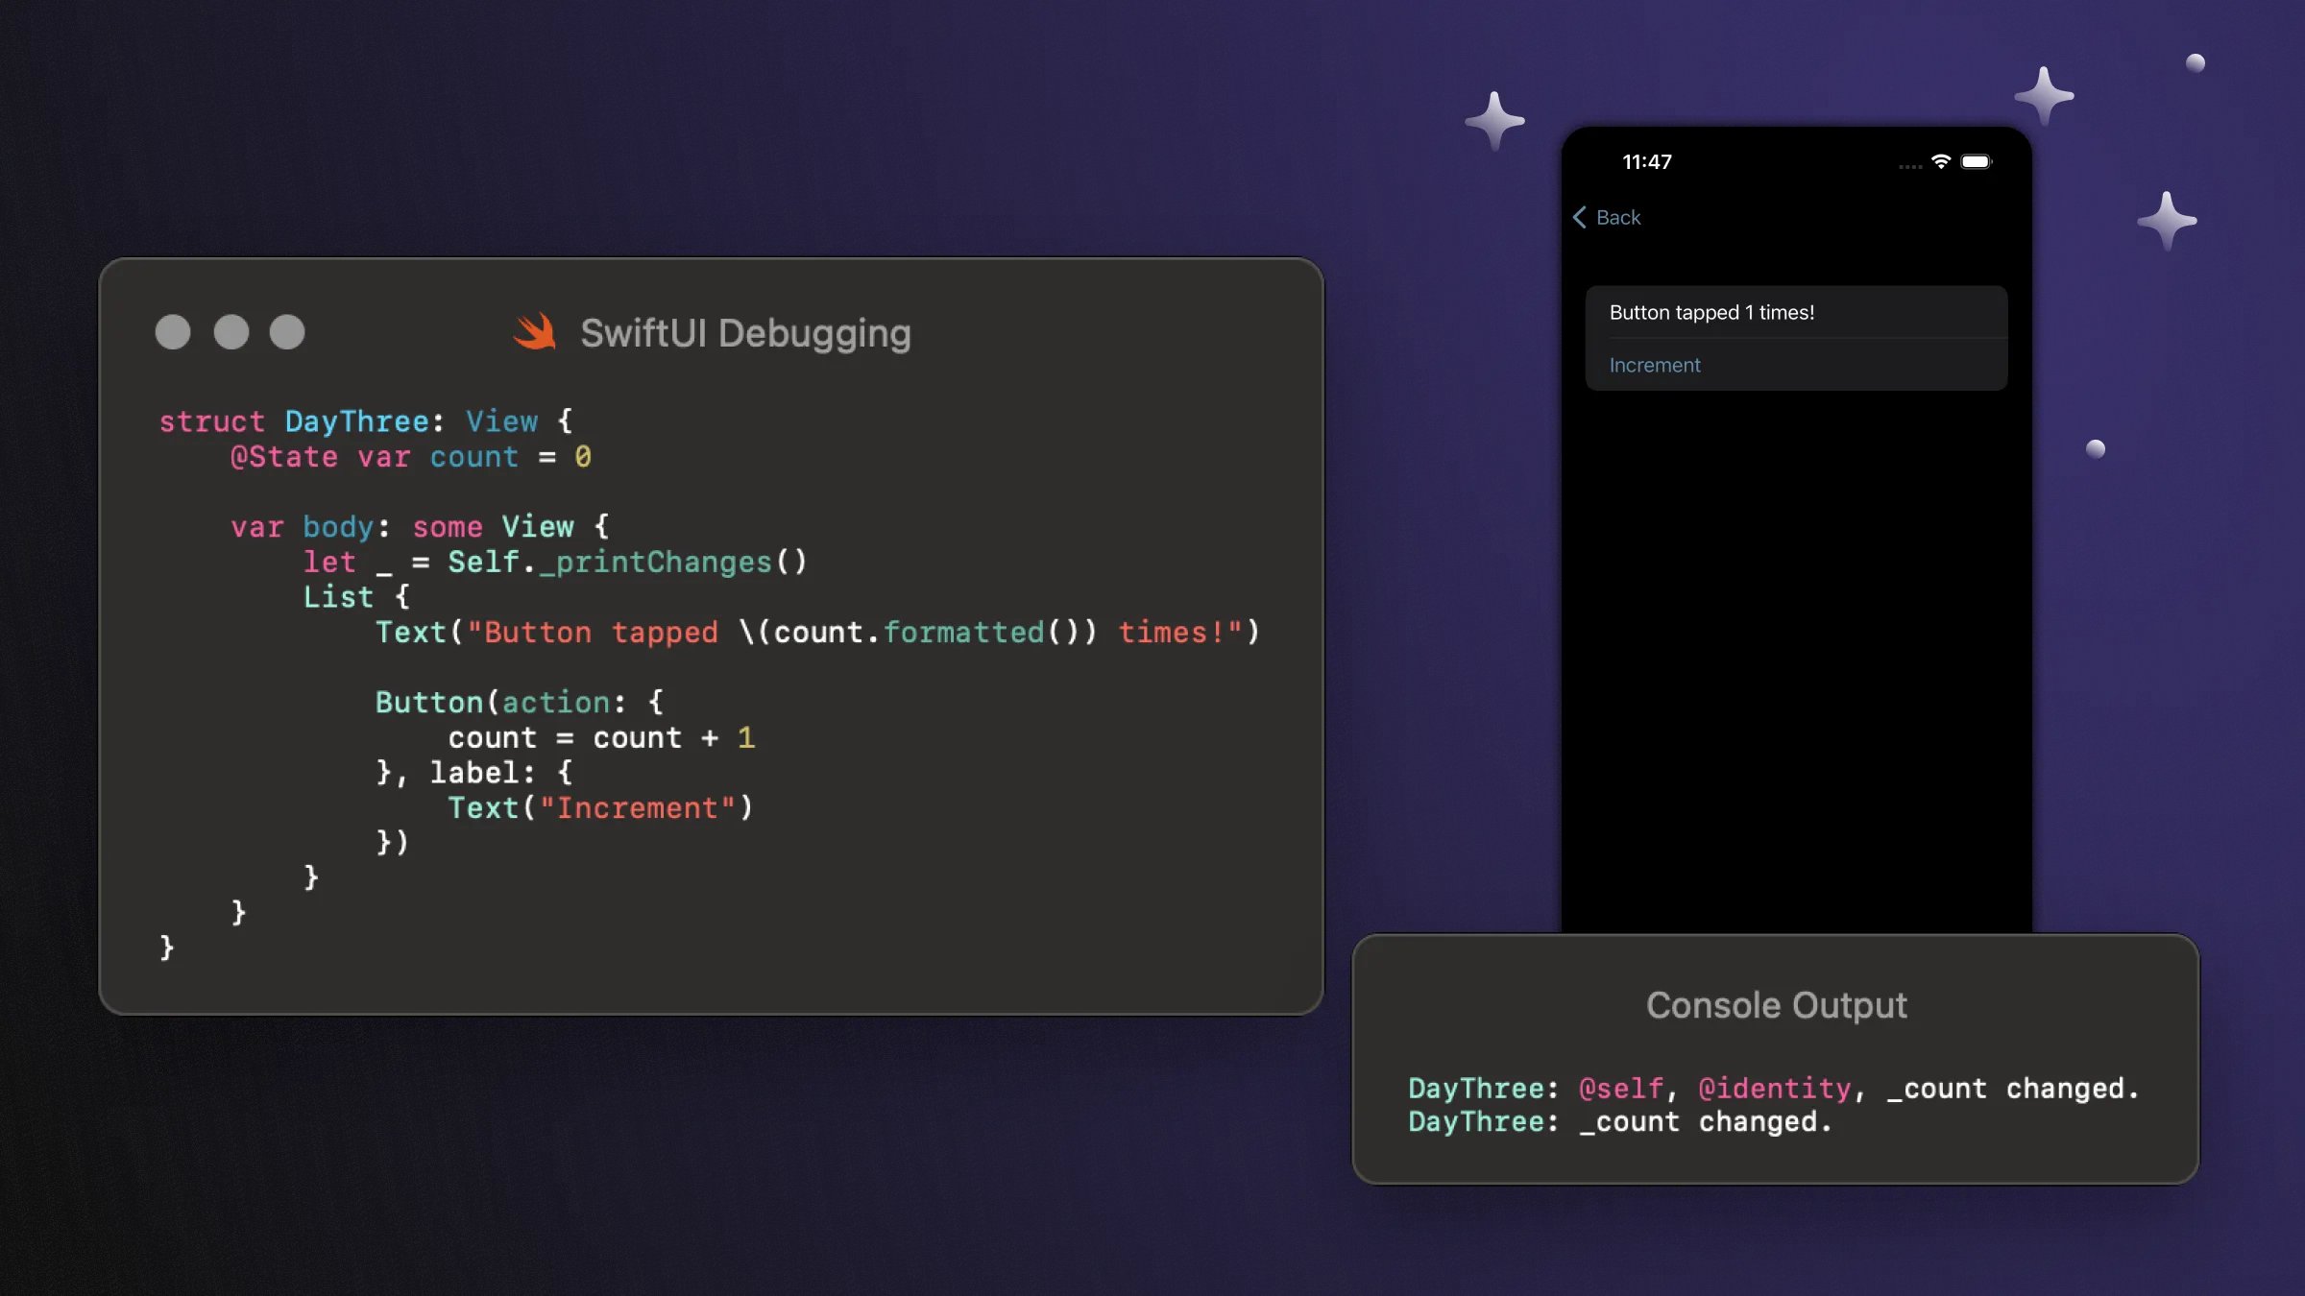The width and height of the screenshot is (2305, 1296).
Task: Select the Console Output panel header
Action: [x=1778, y=1004]
